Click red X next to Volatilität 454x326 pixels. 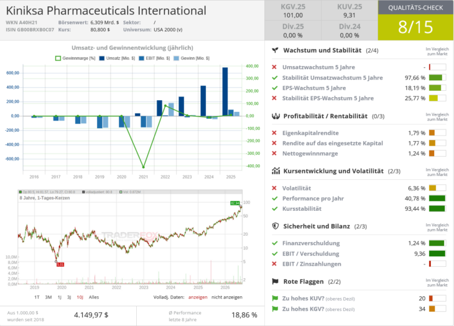pos(274,188)
